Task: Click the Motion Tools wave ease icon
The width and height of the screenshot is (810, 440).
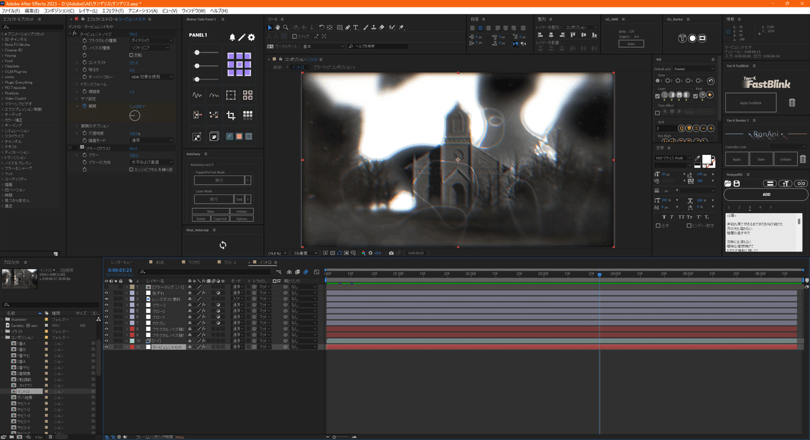Action: 198,95
